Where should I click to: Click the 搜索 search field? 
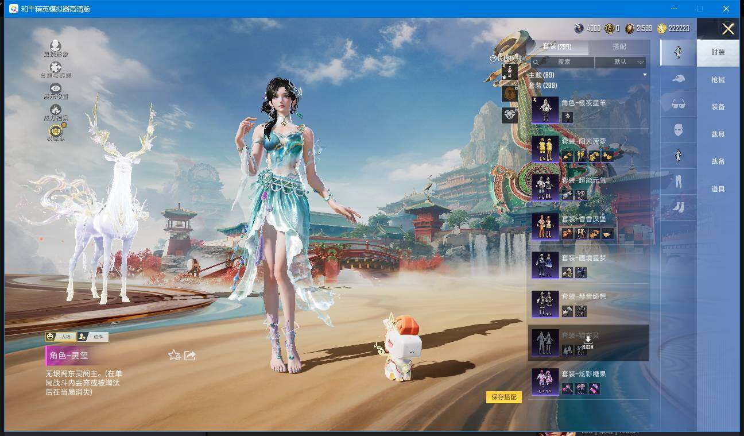coord(563,62)
